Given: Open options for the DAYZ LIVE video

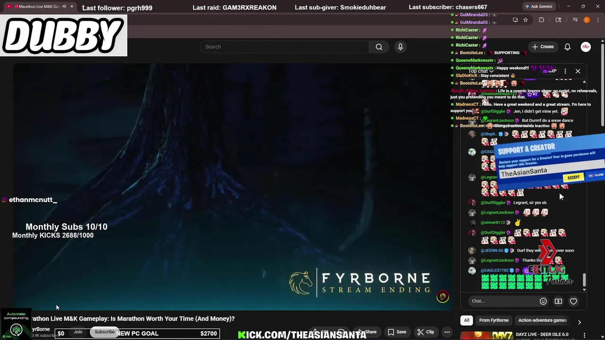Looking at the screenshot, I should (584, 335).
